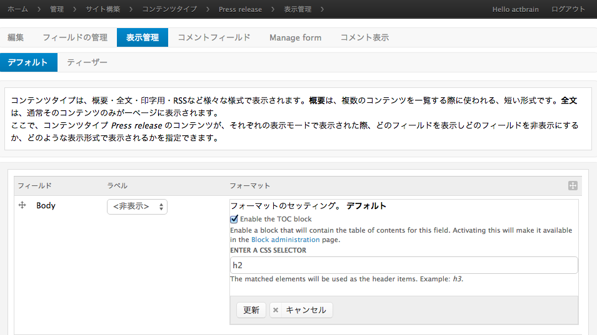Viewport: 597px width, 335px height.
Task: Go to the Manage form tab
Action: (x=295, y=37)
